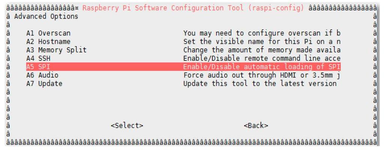Viewport: 384px width, 150px height.
Task: Click the Advanced Options heading
Action: tap(46, 16)
